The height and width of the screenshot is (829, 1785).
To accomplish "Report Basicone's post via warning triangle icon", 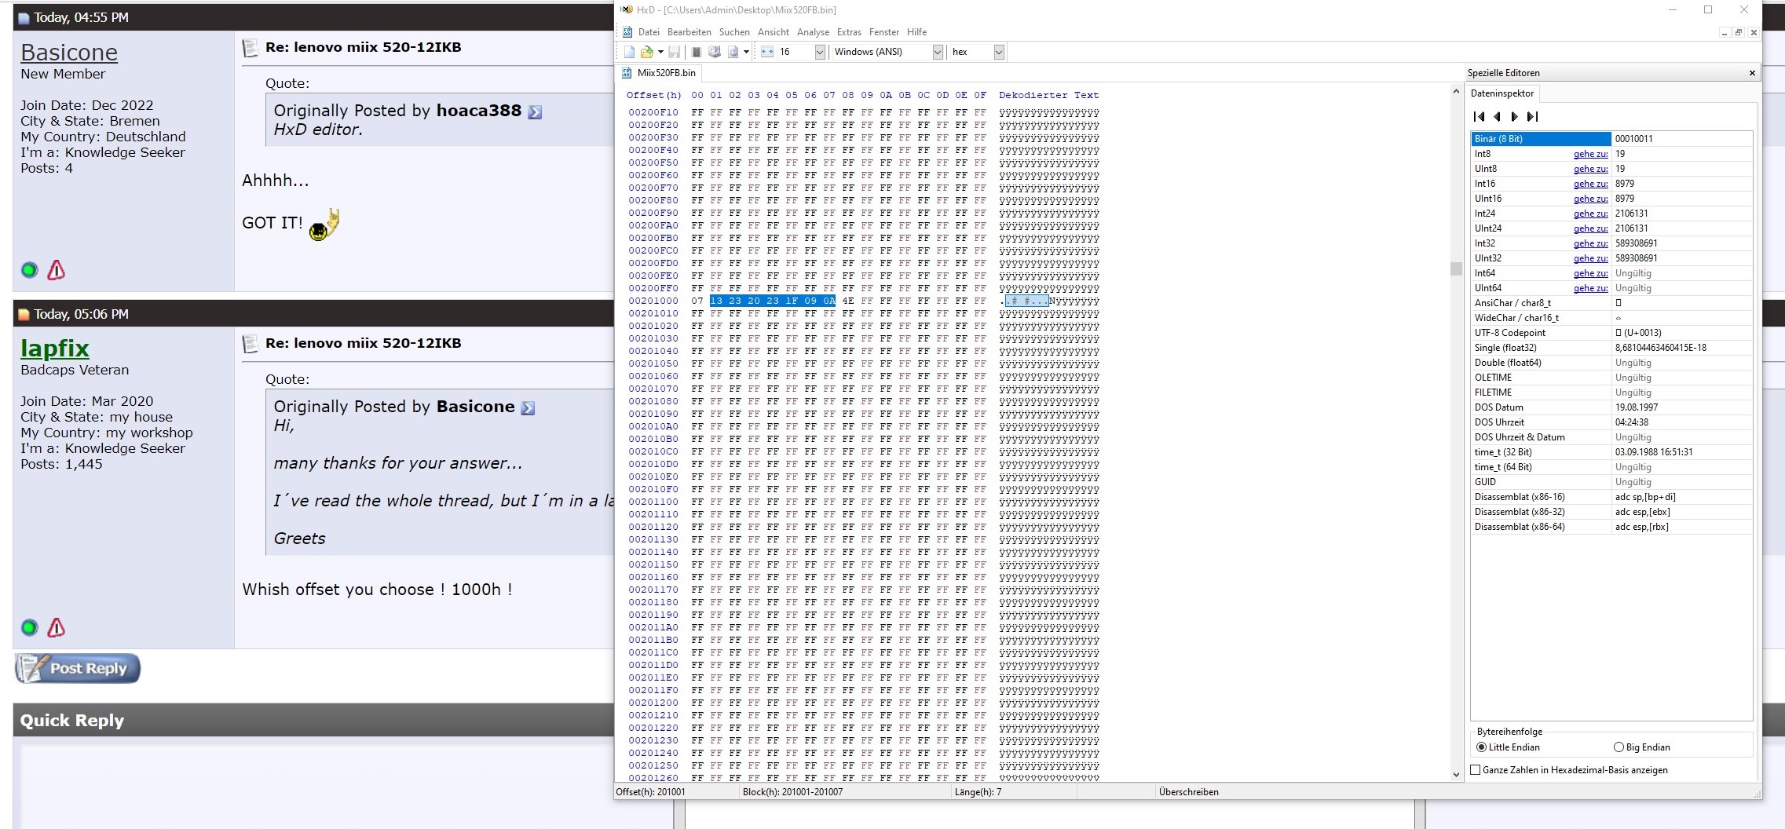I will tap(56, 270).
